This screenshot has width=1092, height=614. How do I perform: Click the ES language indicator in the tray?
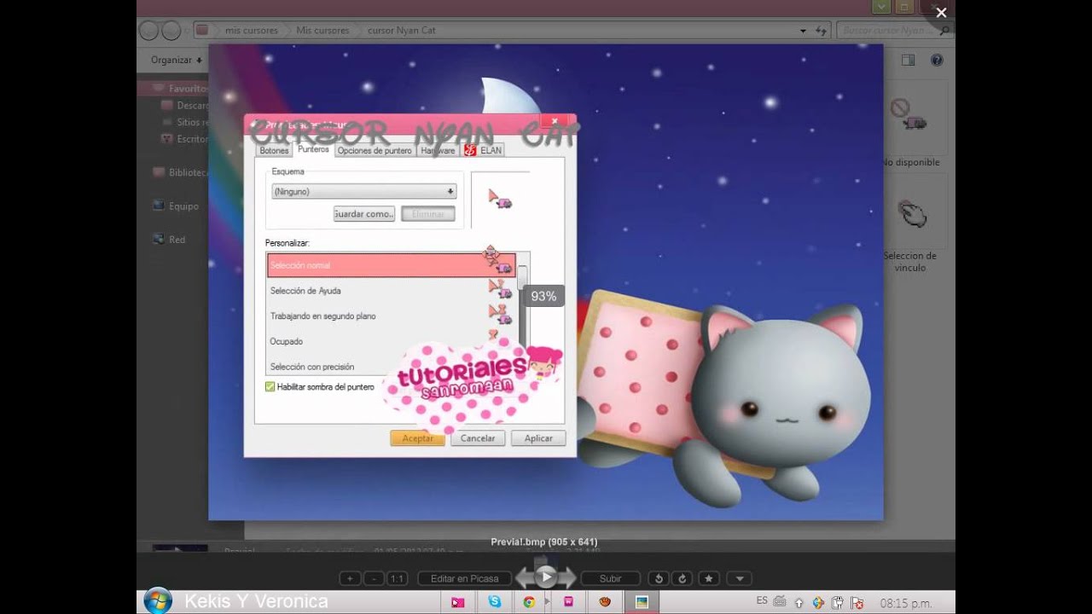pos(762,600)
